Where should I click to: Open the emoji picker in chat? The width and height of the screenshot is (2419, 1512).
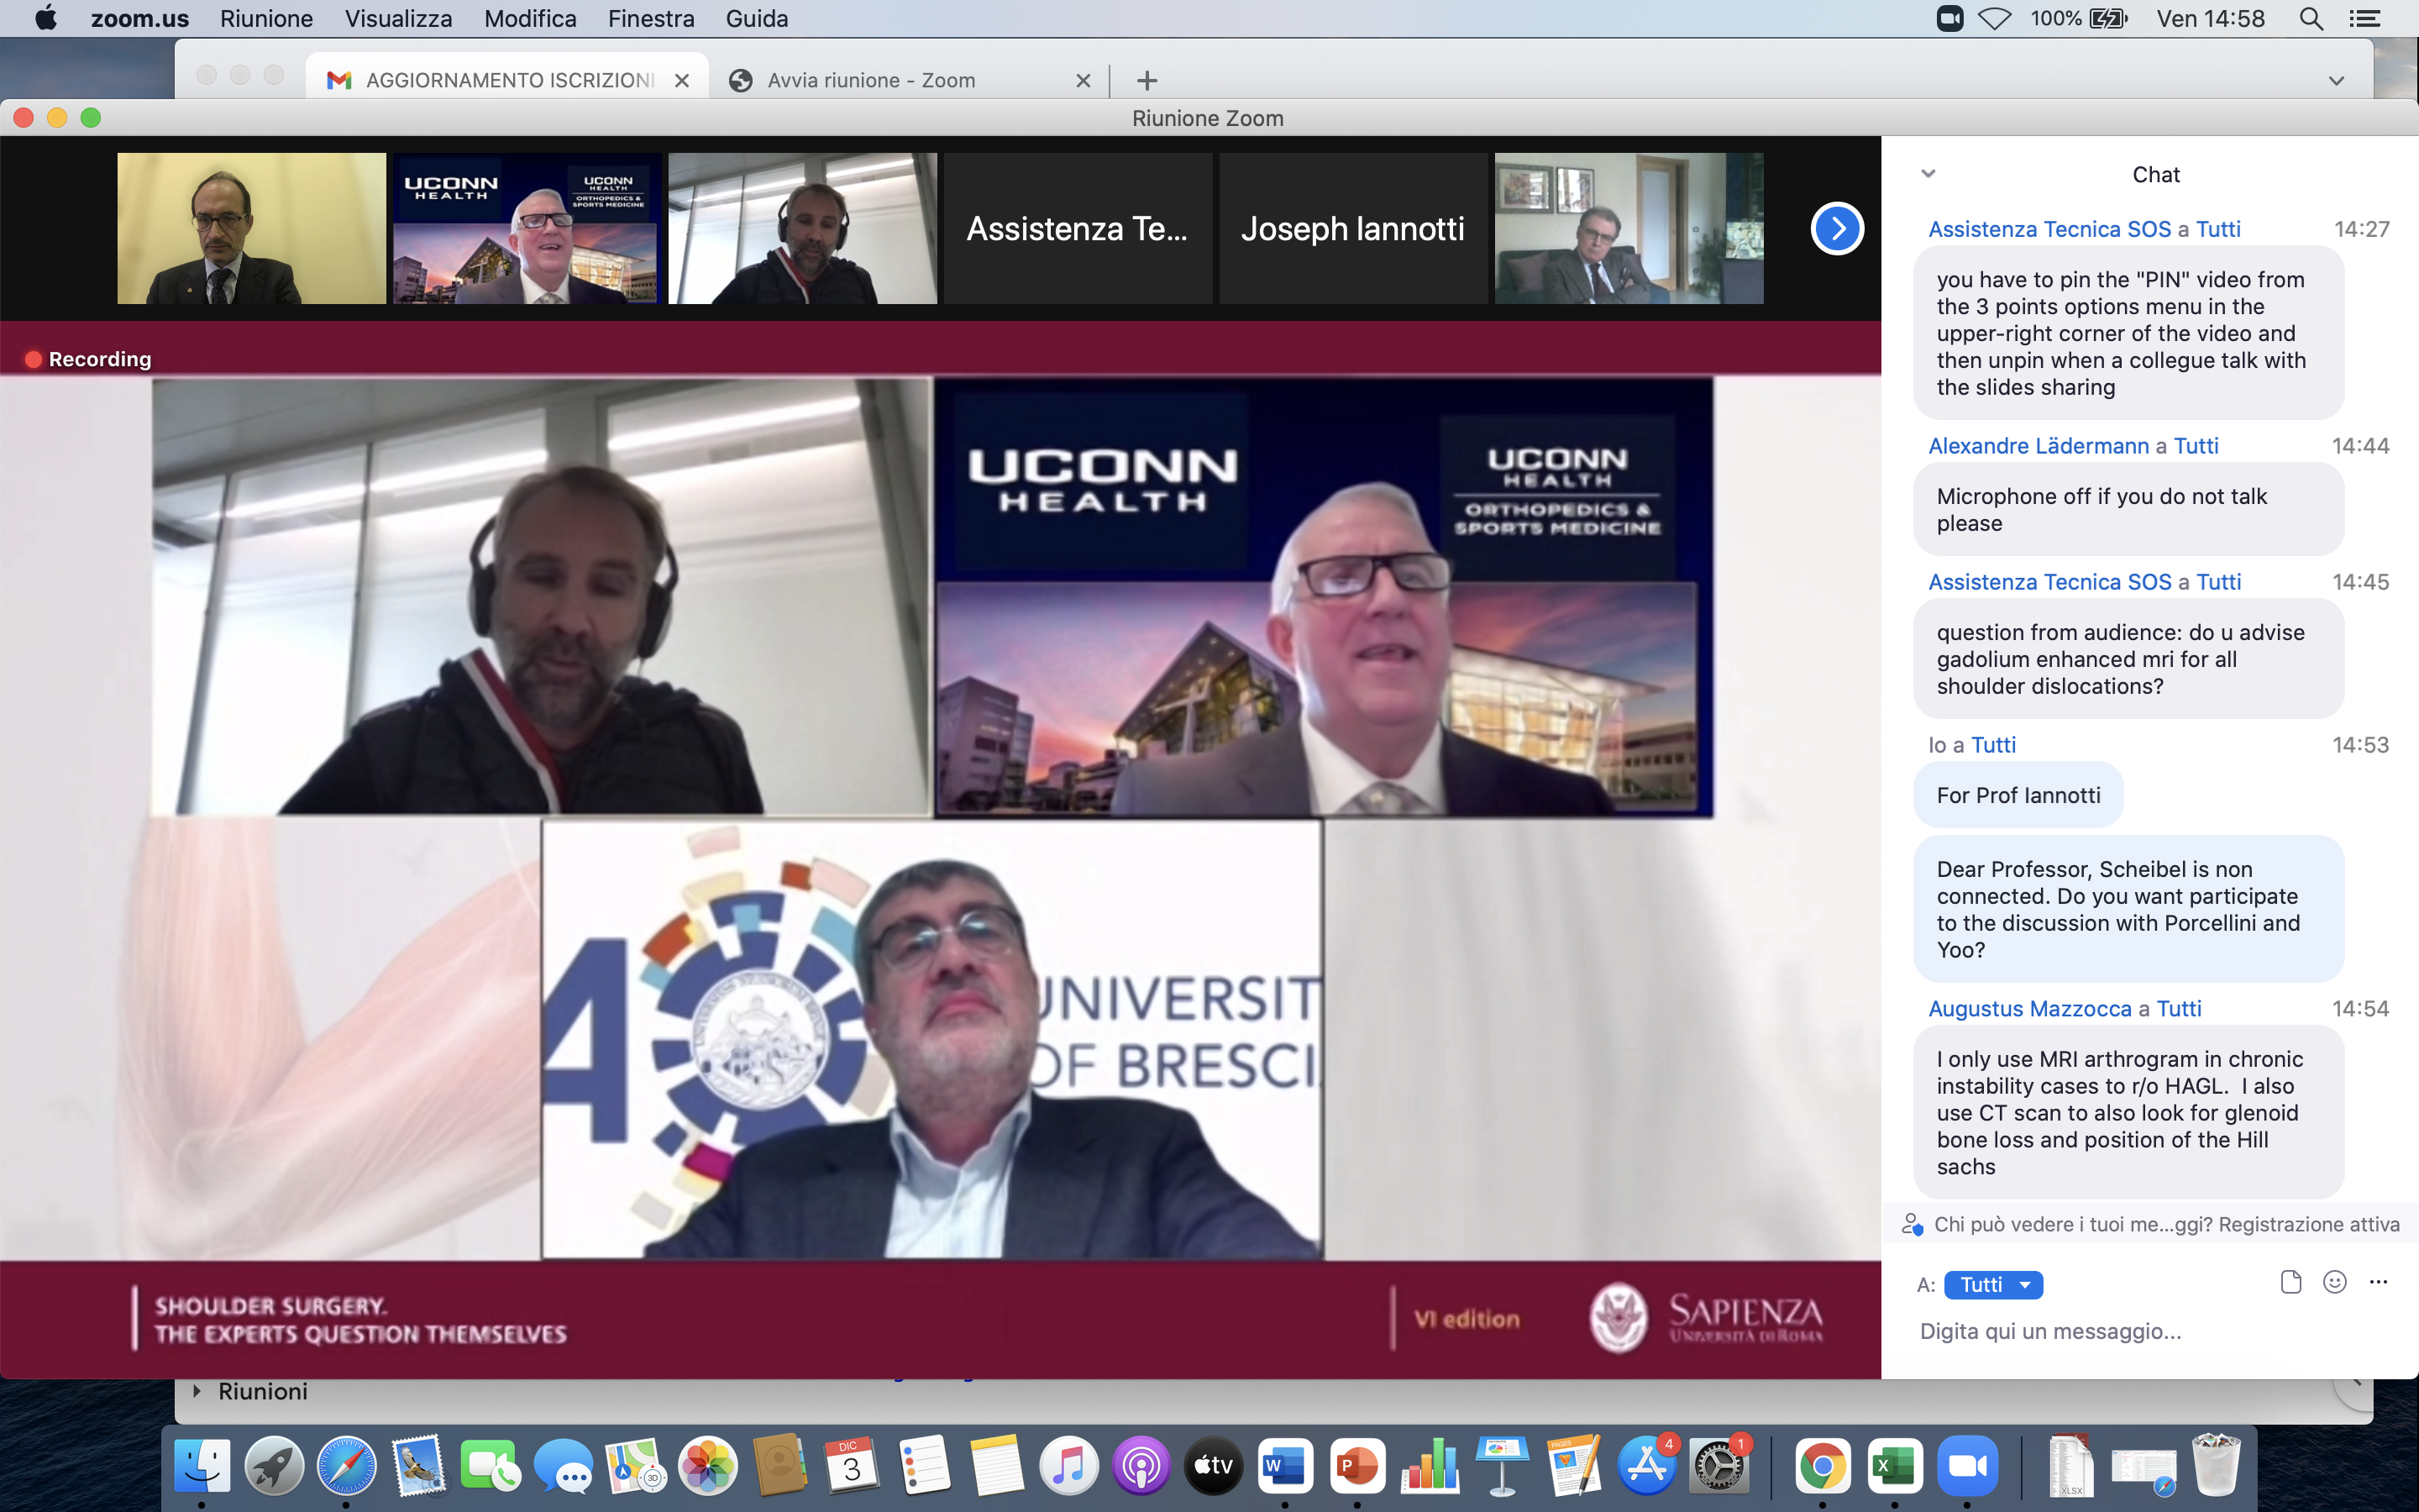click(2334, 1283)
